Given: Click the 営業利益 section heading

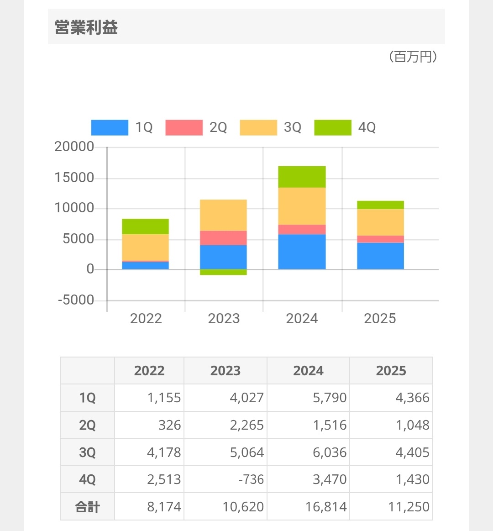Looking at the screenshot, I should coord(86,27).
